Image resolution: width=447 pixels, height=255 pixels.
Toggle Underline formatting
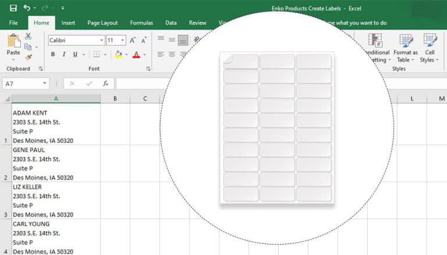click(x=75, y=55)
